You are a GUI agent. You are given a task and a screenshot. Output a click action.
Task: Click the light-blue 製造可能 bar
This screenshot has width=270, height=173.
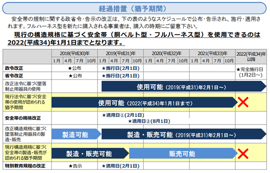pos(77,134)
